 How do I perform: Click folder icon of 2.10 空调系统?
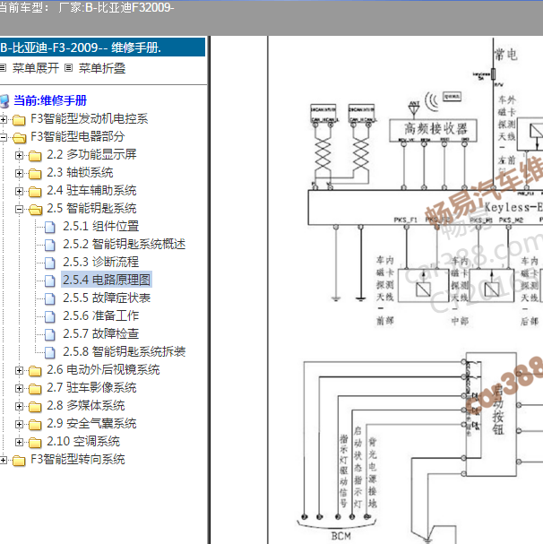(35, 443)
